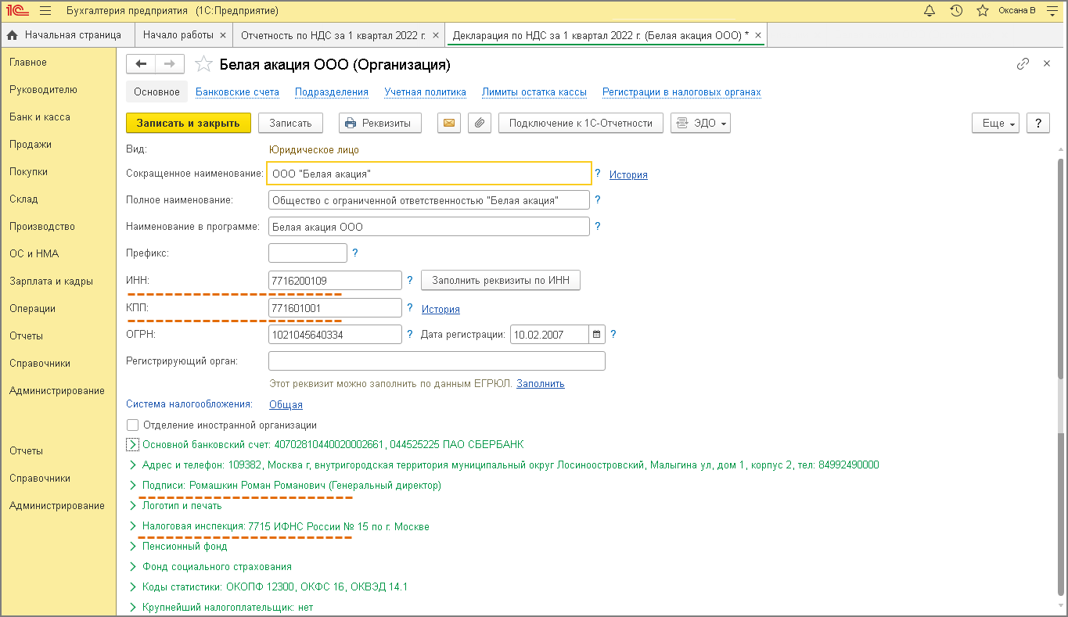Screen dimensions: 1068x617
Task: Go back with left arrow
Action: point(141,64)
